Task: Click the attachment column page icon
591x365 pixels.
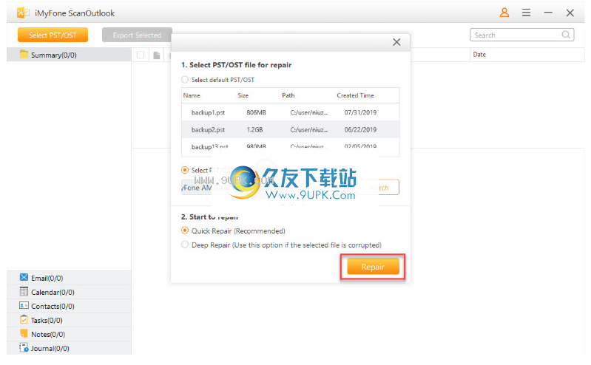Action: [157, 55]
